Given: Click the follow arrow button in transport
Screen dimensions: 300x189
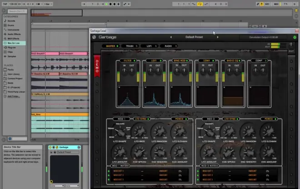Looking at the screenshot, I should pos(84,4).
